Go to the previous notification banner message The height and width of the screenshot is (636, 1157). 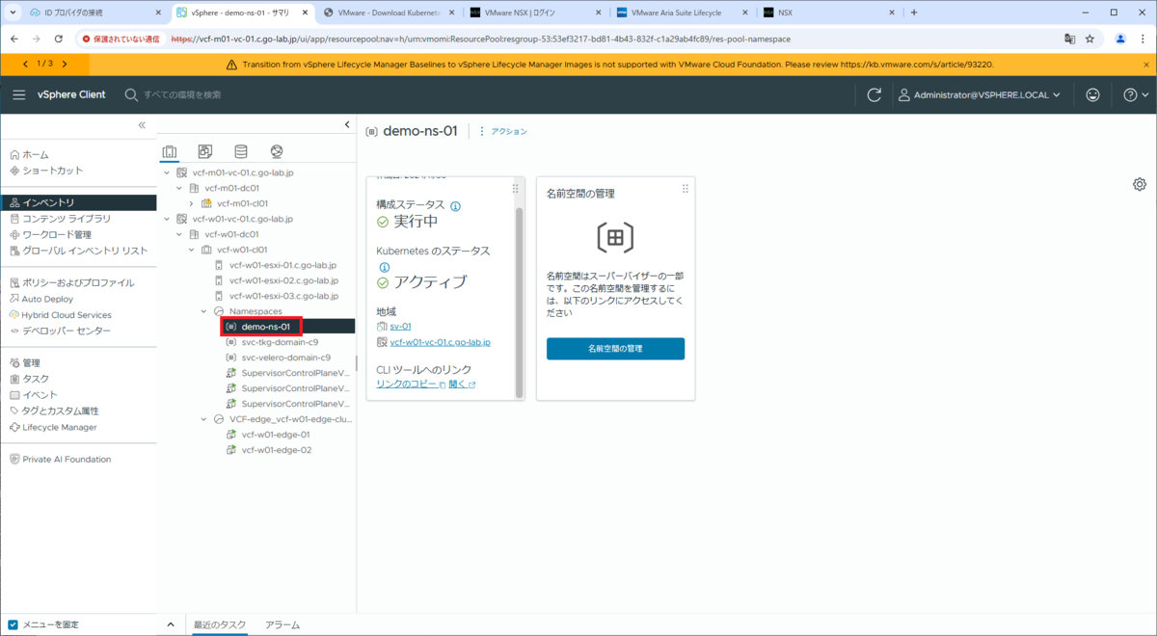click(25, 64)
